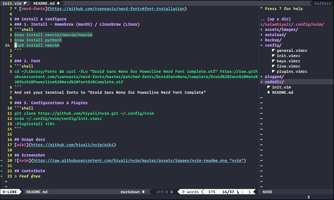Click the vim icon in the init.vim buffer tab
Viewport: 334px width, 200px height.
[x=25, y=3]
